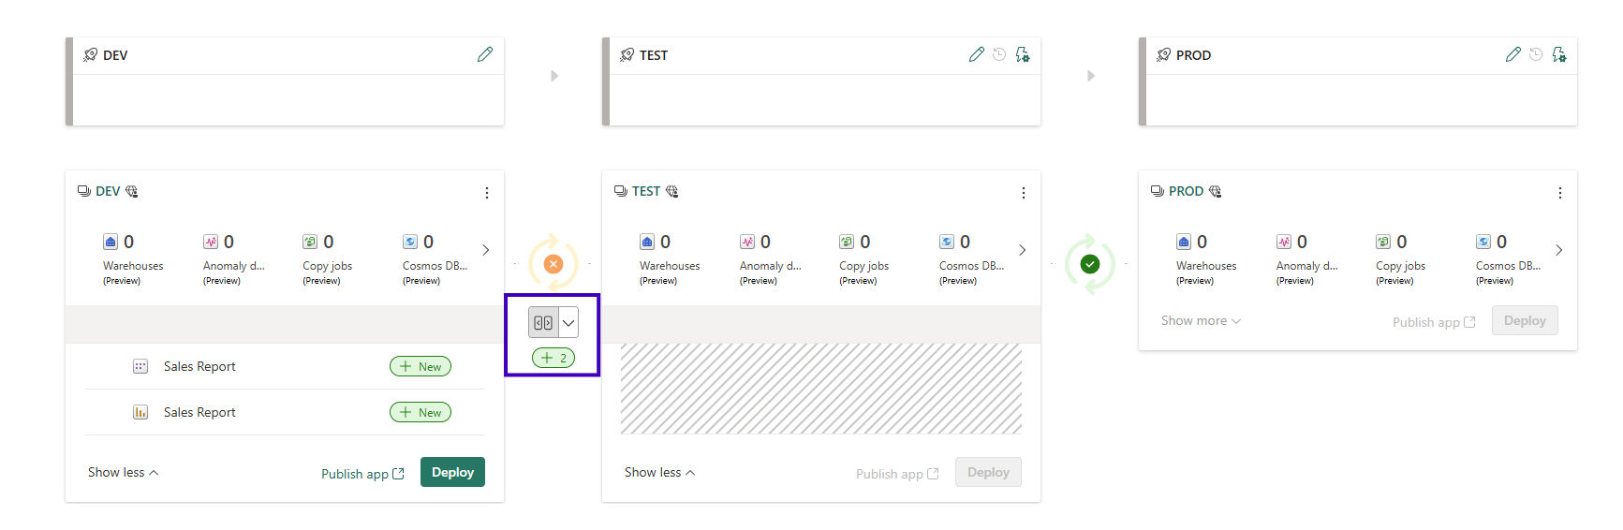Open Publish app link in PROD workspace
This screenshot has height=530, width=1623.
[x=1434, y=322]
